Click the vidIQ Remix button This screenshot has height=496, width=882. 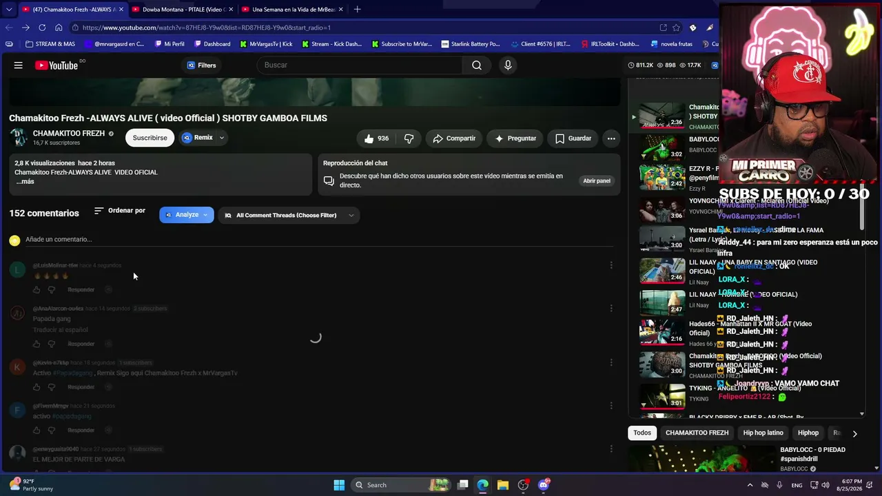[197, 138]
